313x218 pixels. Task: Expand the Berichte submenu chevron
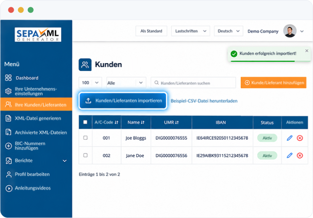[65, 161]
